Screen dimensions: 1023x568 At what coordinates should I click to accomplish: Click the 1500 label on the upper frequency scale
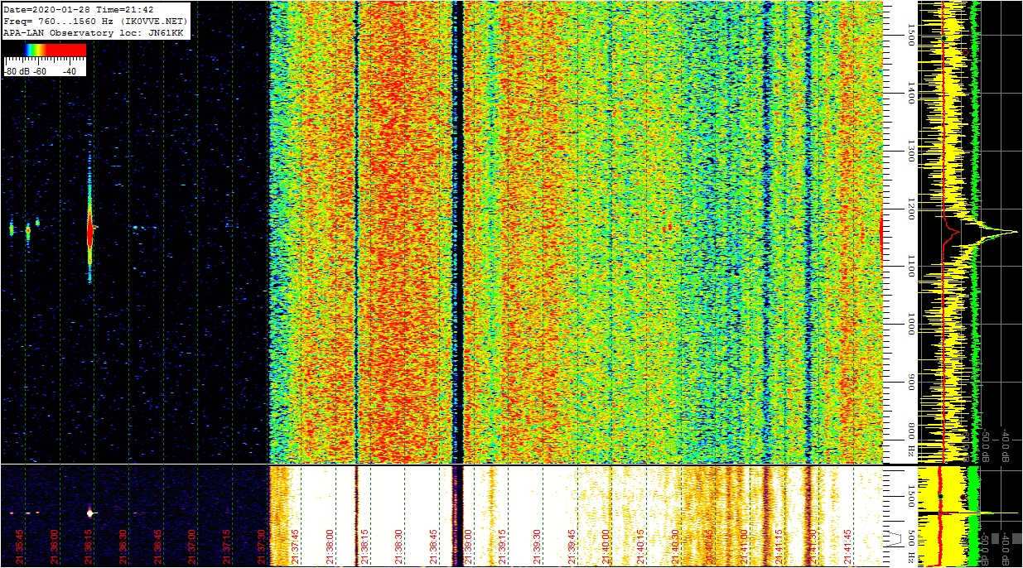point(910,35)
